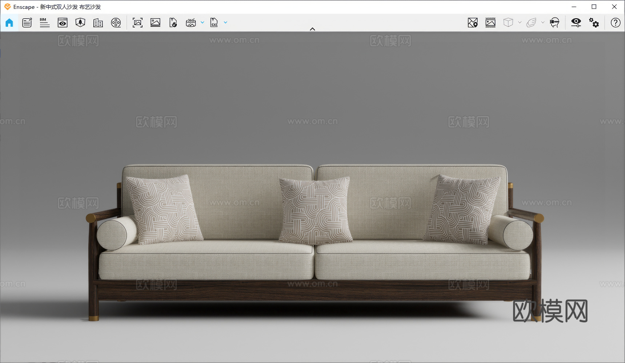The image size is (625, 363).
Task: Open the BIM information panel
Action: pyautogui.click(x=45, y=23)
